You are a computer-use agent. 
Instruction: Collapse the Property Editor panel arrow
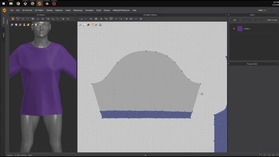tap(228, 64)
